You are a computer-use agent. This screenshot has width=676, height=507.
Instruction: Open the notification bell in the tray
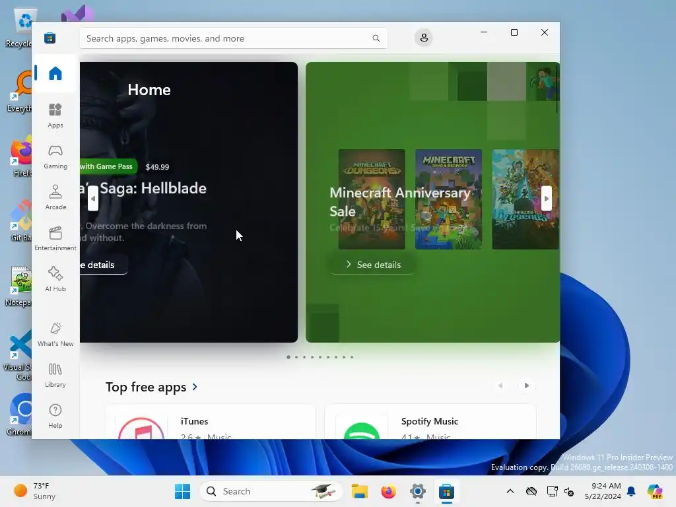(x=631, y=491)
